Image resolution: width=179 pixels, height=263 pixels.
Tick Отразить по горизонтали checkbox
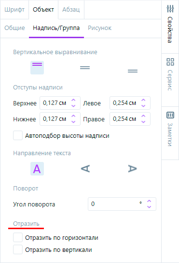point(18,237)
